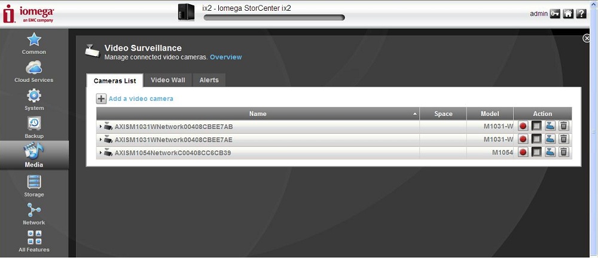Click the Action column header
The image size is (598, 258).
pyautogui.click(x=543, y=113)
